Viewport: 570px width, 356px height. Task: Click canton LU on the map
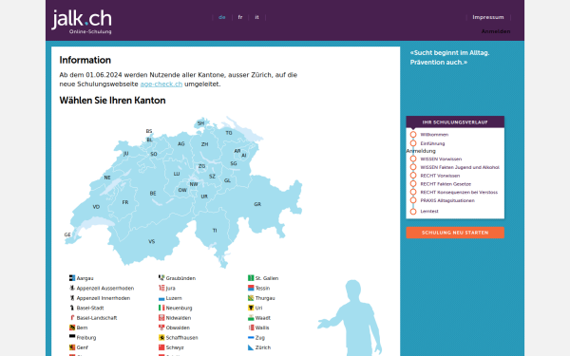tap(177, 174)
